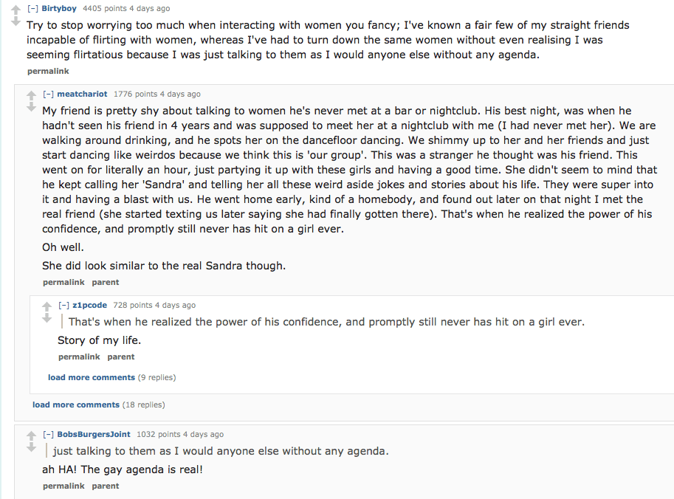
Task: Collapse z1pcode's reply using [-]
Action: 63,306
